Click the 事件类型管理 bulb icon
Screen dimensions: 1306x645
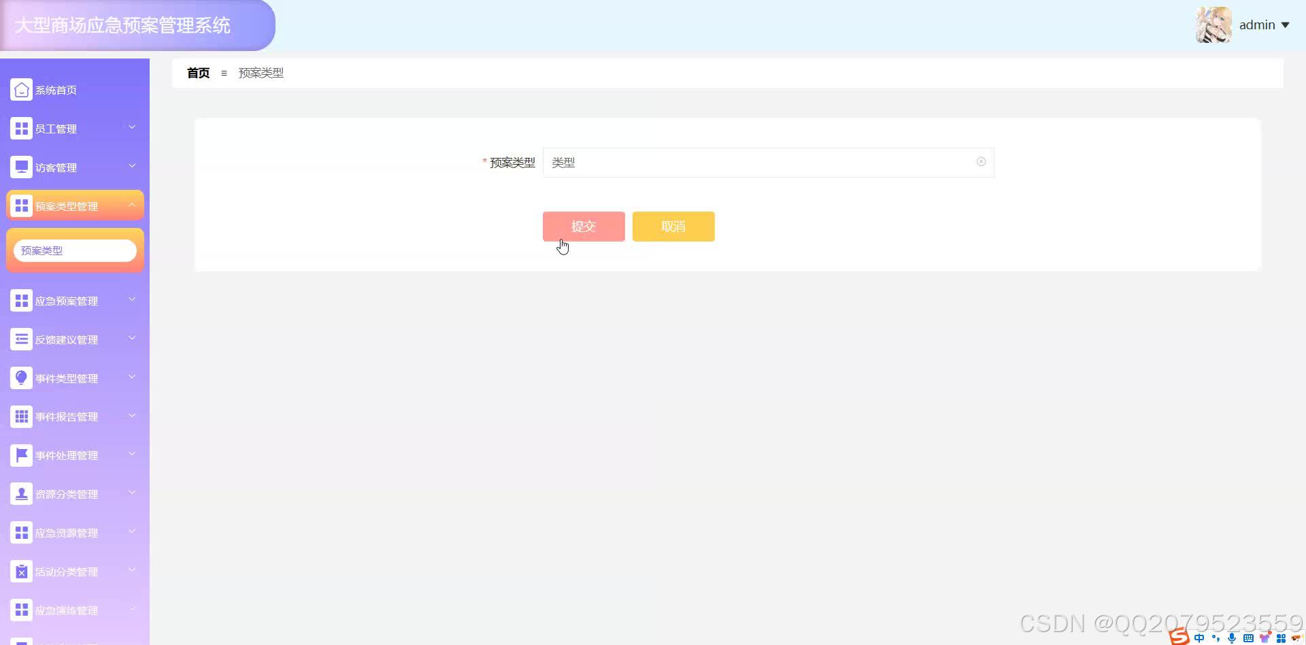tap(21, 378)
